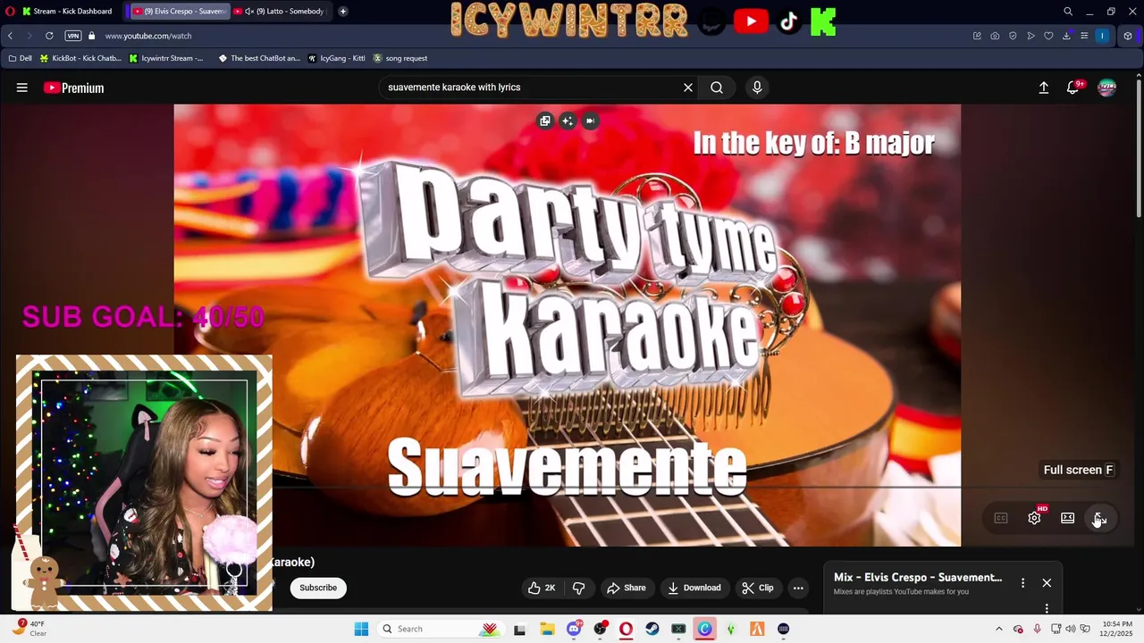Click player overlay skip-next icon
The height and width of the screenshot is (643, 1144).
pyautogui.click(x=590, y=121)
